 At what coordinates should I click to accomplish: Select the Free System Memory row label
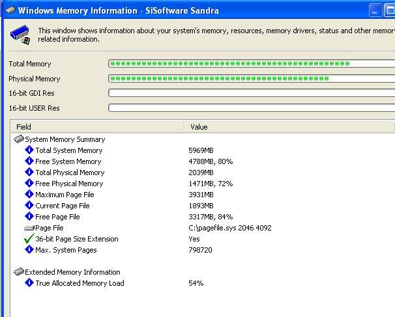pos(68,161)
